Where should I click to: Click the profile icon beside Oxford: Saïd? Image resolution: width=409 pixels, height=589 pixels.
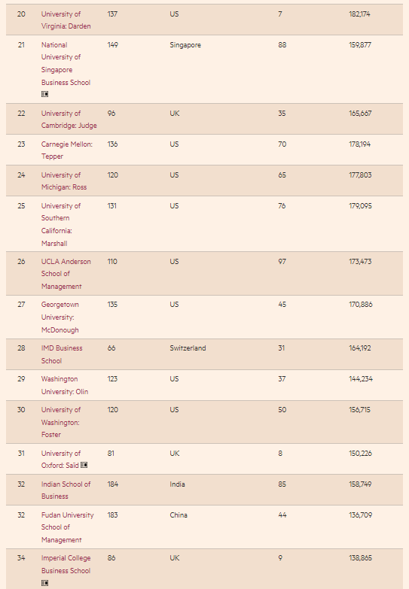(x=84, y=465)
